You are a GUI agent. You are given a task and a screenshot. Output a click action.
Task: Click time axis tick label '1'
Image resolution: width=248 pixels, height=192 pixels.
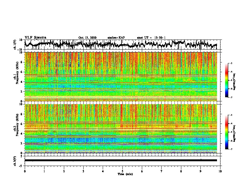point(44,171)
